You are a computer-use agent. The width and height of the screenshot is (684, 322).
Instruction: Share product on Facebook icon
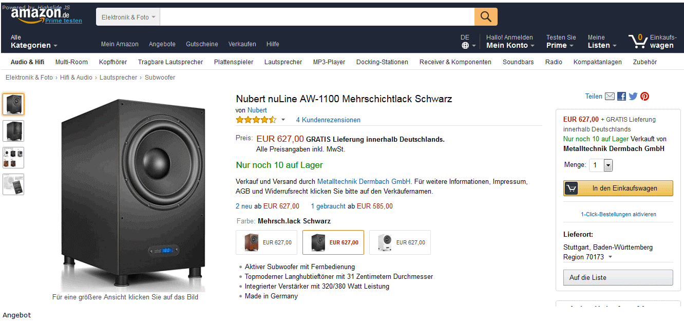tap(621, 96)
